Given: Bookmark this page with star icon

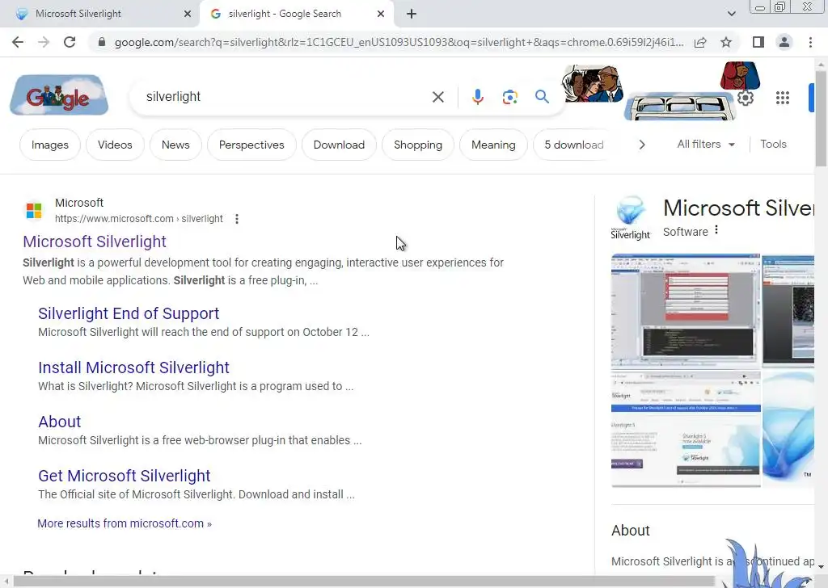Looking at the screenshot, I should [x=726, y=42].
